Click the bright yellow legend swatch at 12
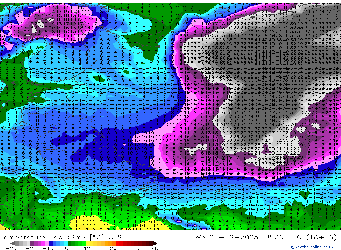The width and height of the screenshot is (341, 250). click(88, 244)
